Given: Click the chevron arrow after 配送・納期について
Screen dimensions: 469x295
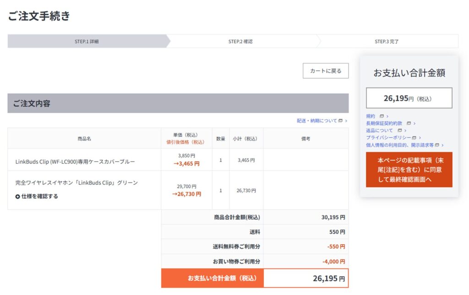Looking at the screenshot, I should (346, 121).
